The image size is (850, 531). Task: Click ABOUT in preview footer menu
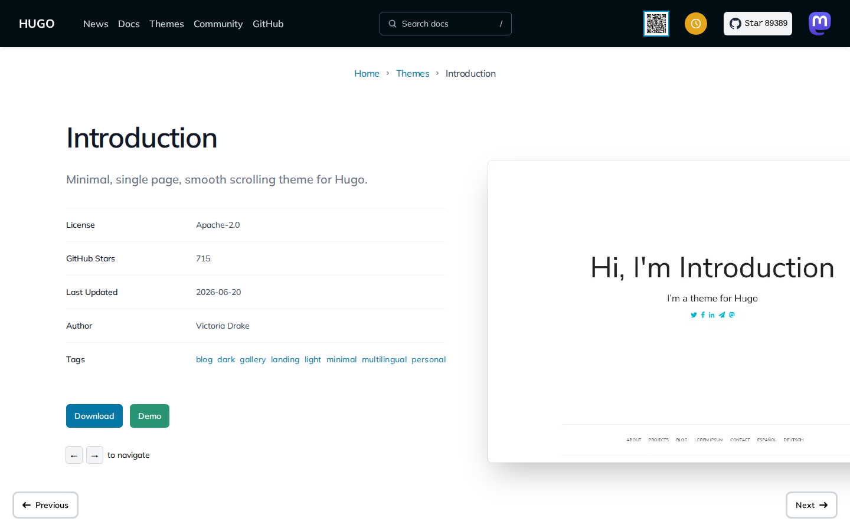(634, 440)
